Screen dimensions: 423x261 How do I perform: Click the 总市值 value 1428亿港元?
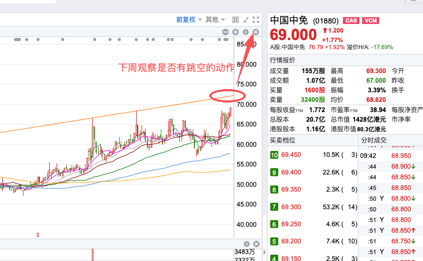click(x=369, y=120)
